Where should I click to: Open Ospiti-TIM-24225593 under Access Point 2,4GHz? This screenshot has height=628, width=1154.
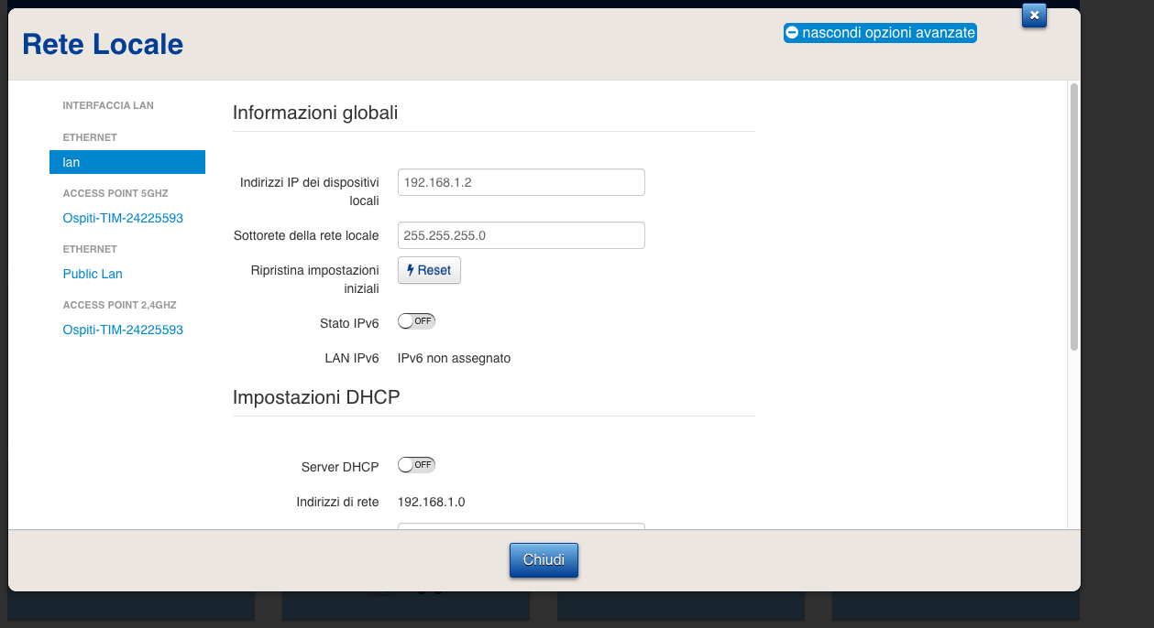click(x=123, y=330)
